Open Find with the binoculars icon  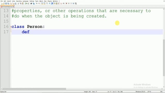click(x=31, y=3)
